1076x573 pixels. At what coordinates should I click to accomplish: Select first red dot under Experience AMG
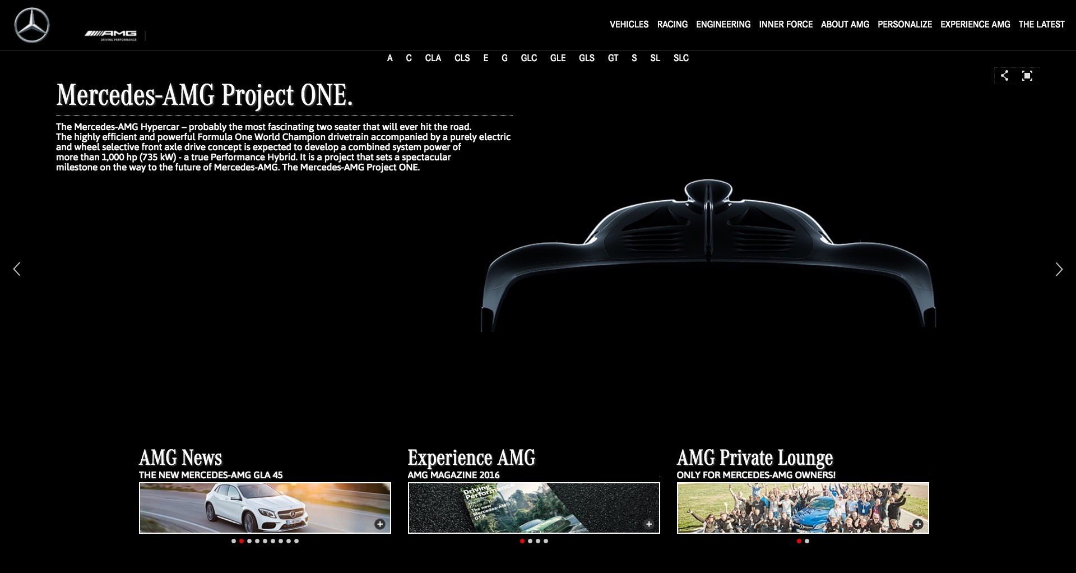(x=522, y=541)
